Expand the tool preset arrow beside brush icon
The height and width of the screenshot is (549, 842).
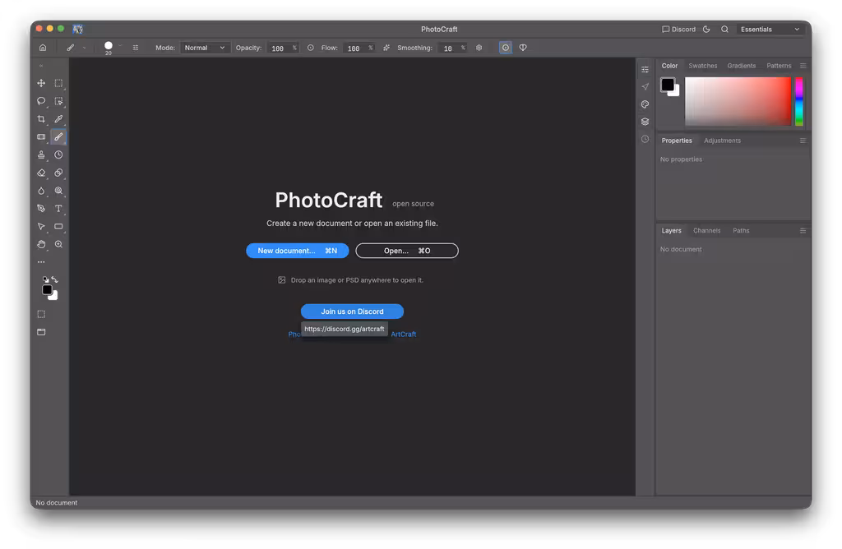pos(85,48)
